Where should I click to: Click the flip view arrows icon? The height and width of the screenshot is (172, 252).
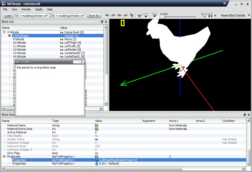[139, 15]
